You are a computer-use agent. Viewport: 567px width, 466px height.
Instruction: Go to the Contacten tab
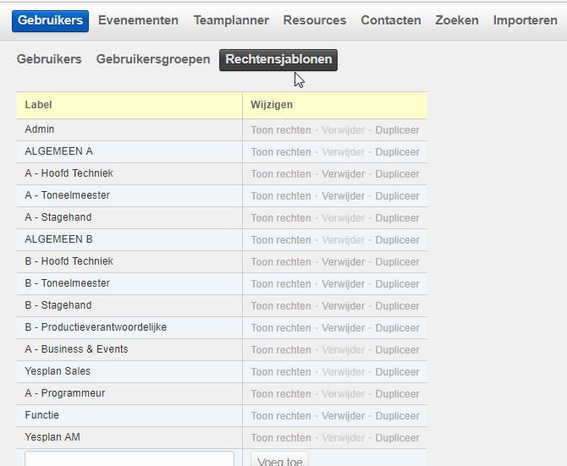pyautogui.click(x=391, y=20)
